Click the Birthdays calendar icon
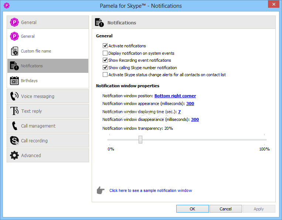Viewport: 282px width, 220px height. [x=14, y=80]
